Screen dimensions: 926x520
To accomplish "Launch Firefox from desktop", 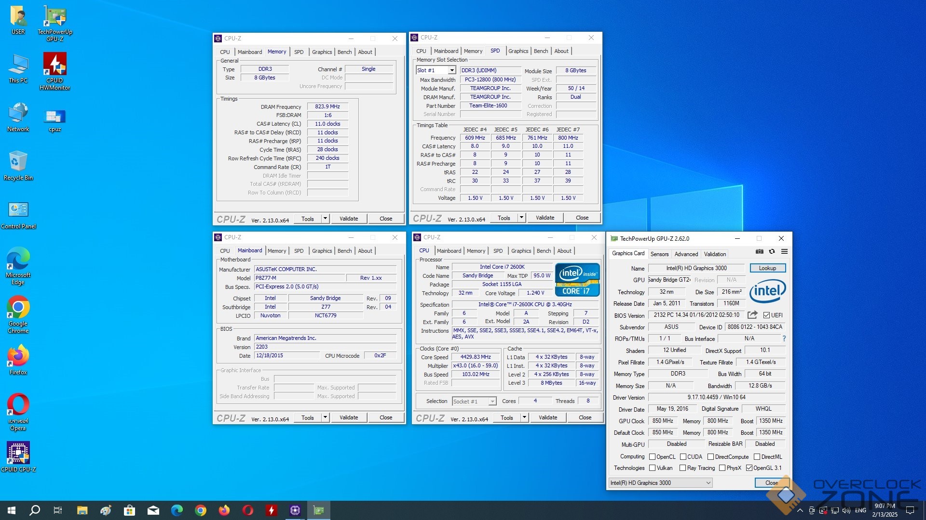I will (x=18, y=360).
